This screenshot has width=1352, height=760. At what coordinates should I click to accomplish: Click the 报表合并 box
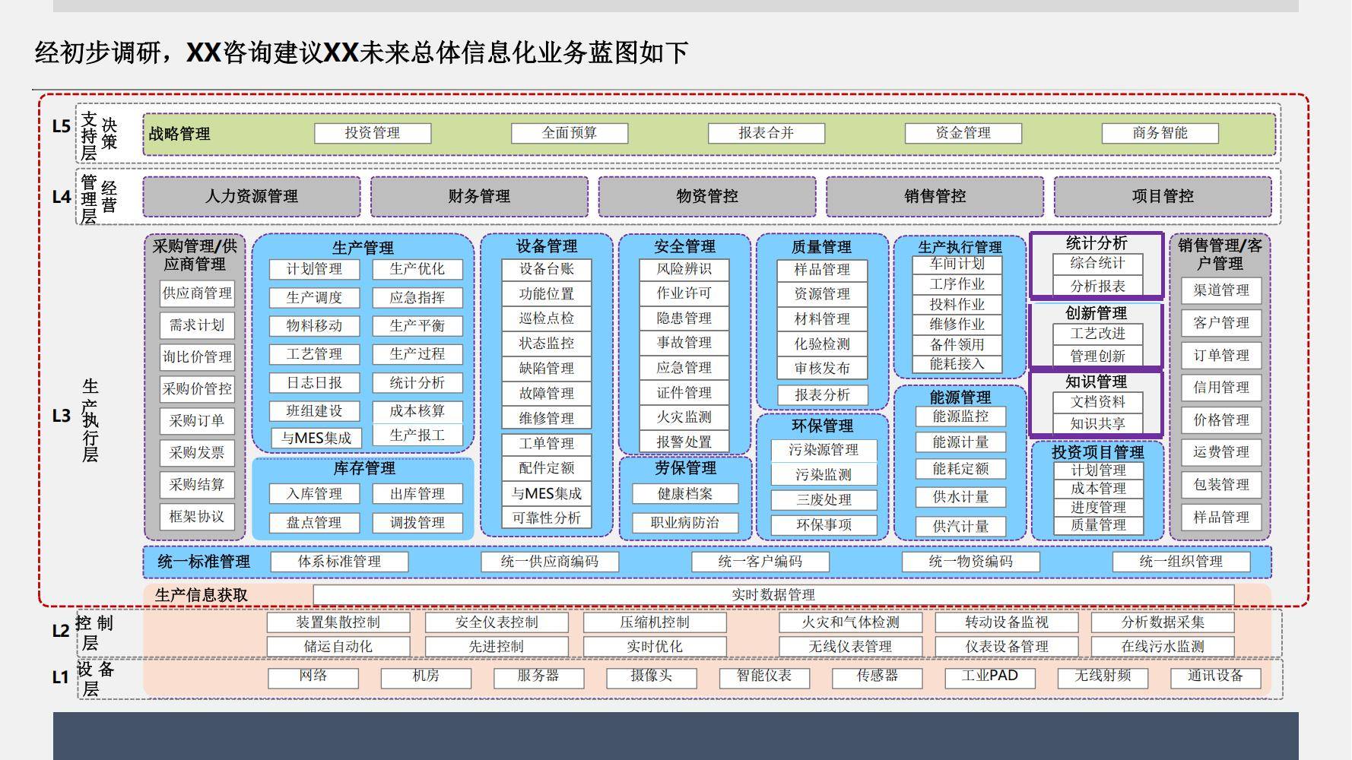766,133
